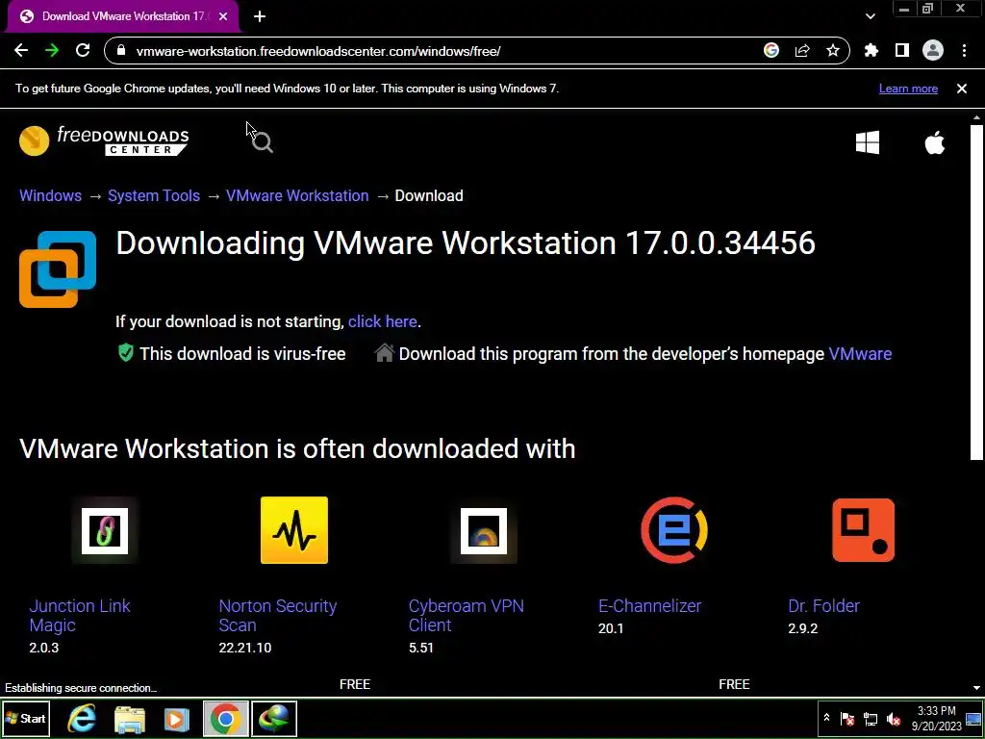Screen dimensions: 985x739
Task: Bookmark this page with the star icon
Action: click(x=833, y=51)
